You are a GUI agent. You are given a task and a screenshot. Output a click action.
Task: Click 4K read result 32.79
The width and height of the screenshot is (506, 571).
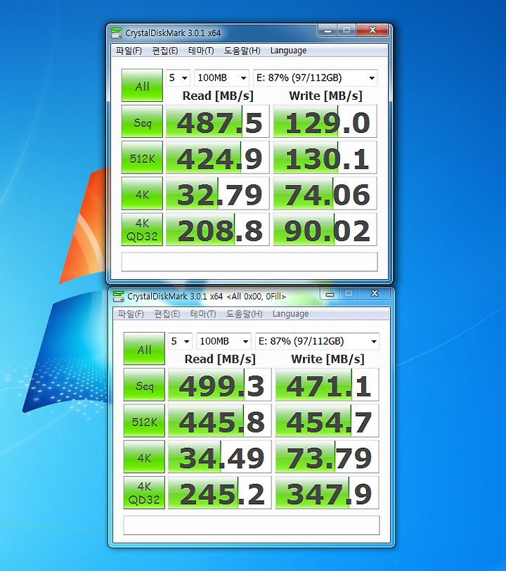(x=218, y=193)
